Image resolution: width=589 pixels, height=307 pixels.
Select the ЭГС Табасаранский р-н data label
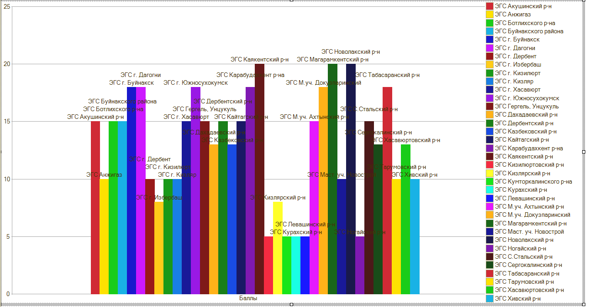387,75
